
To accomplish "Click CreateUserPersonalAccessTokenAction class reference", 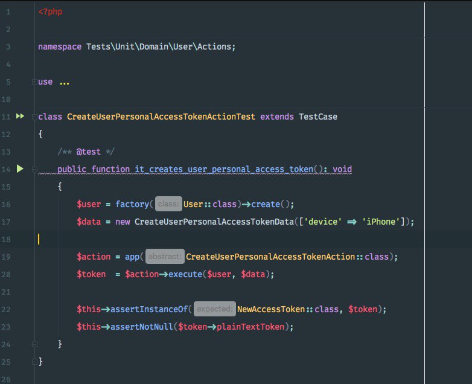I will [270, 257].
